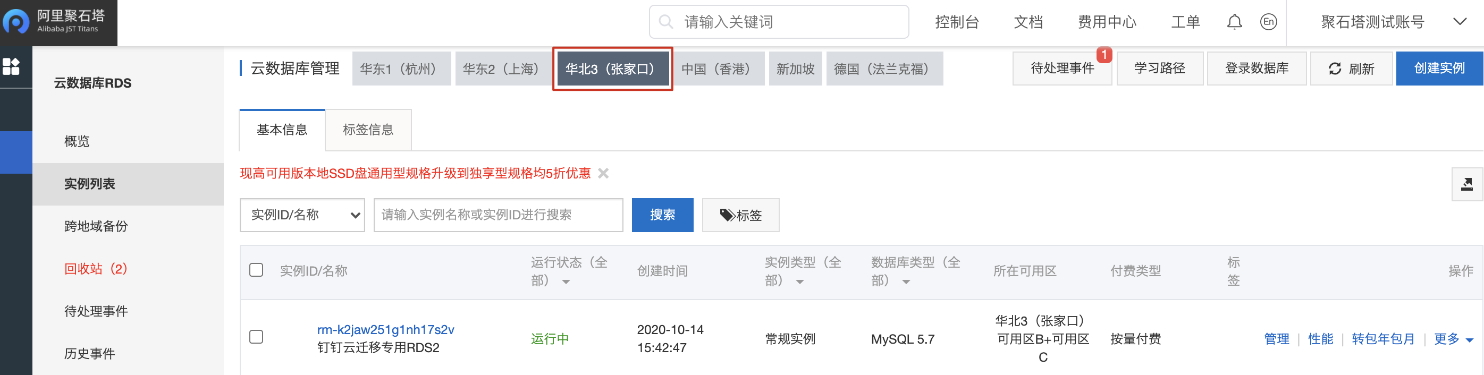Expand the 运行状态 filter arrow
This screenshot has width=1484, height=375.
click(x=566, y=282)
